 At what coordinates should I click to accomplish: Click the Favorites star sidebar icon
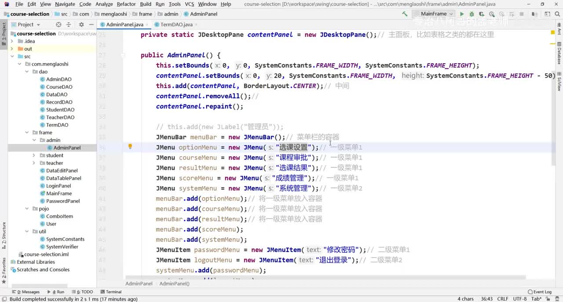(4, 281)
